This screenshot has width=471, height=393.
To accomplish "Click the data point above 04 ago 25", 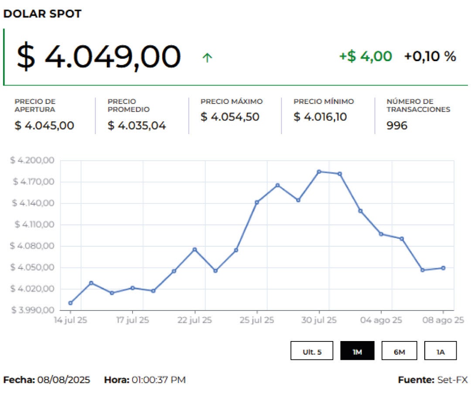I will coord(381,234).
